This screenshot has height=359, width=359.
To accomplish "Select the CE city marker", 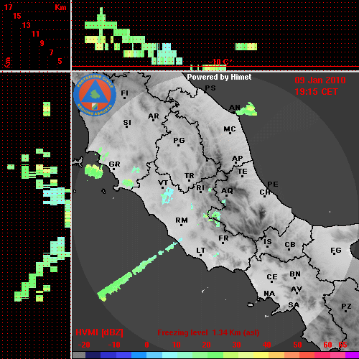I will 272,281.
